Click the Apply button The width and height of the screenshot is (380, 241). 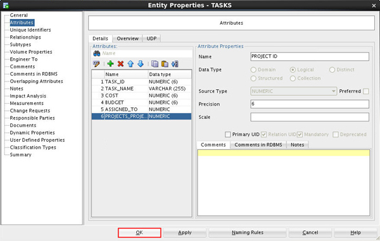pyautogui.click(x=185, y=233)
